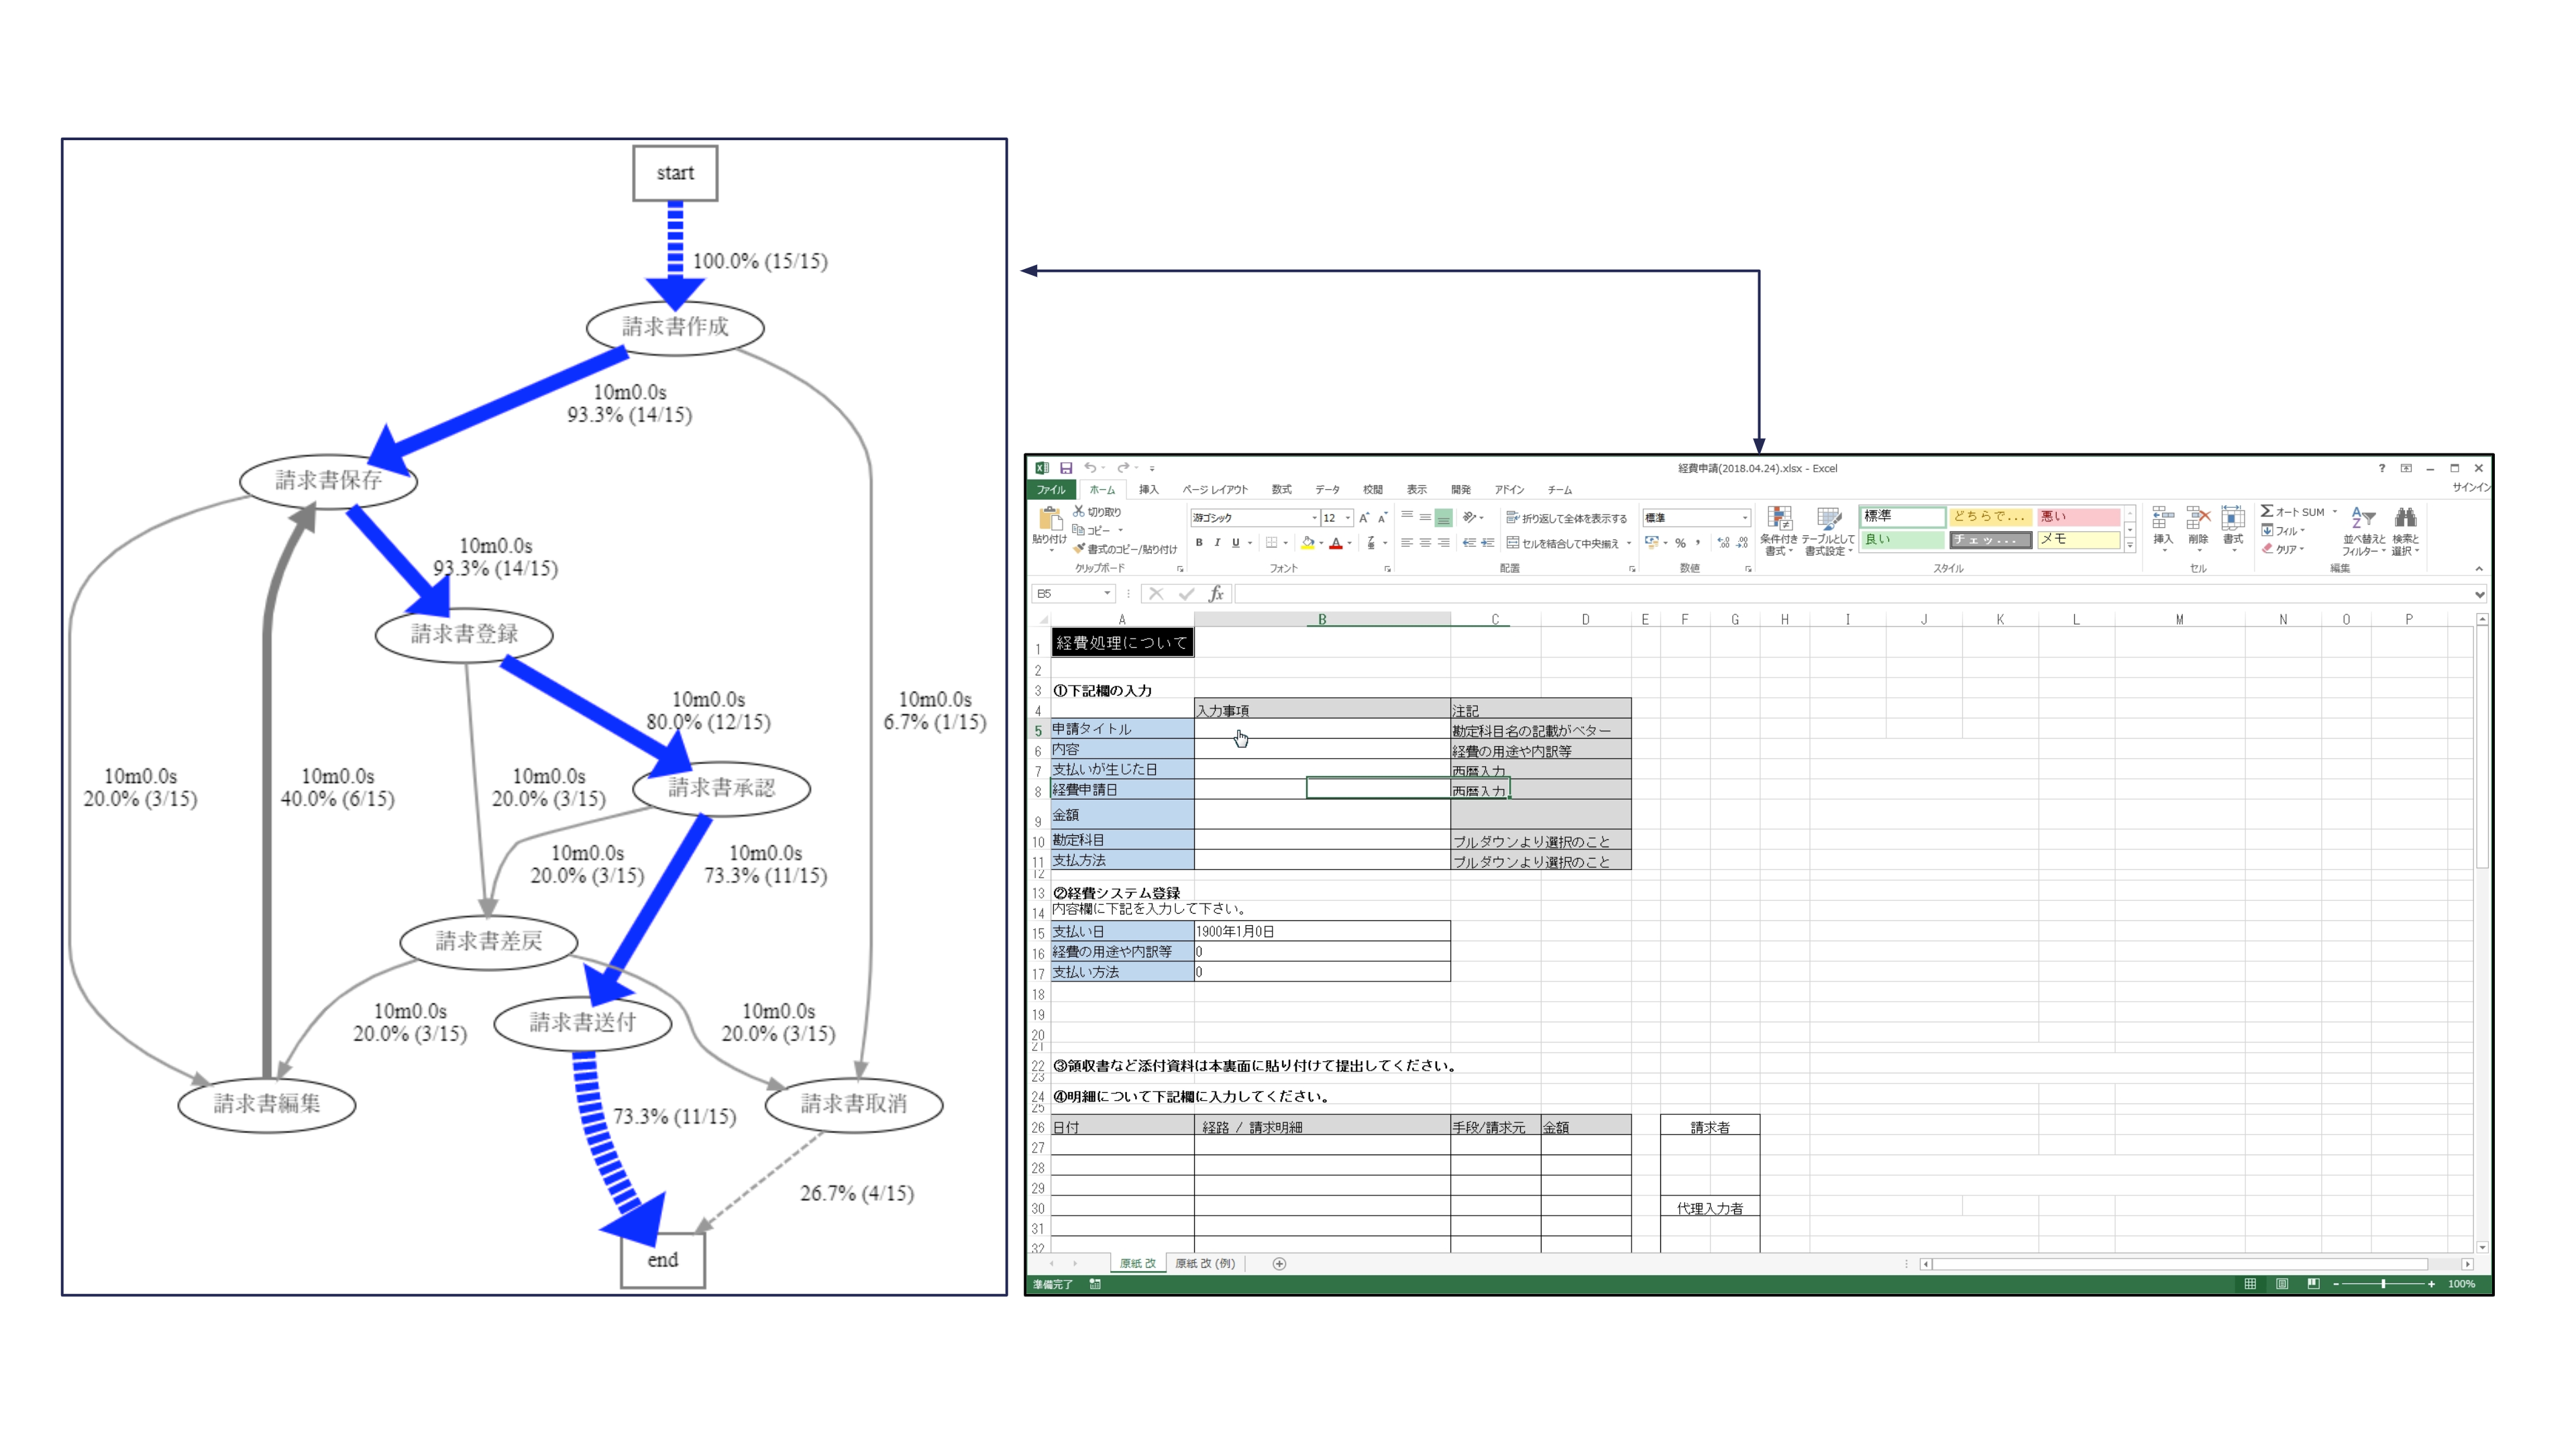Click the Save icon in quick access toolbar
The image size is (2576, 1449).
click(1066, 468)
